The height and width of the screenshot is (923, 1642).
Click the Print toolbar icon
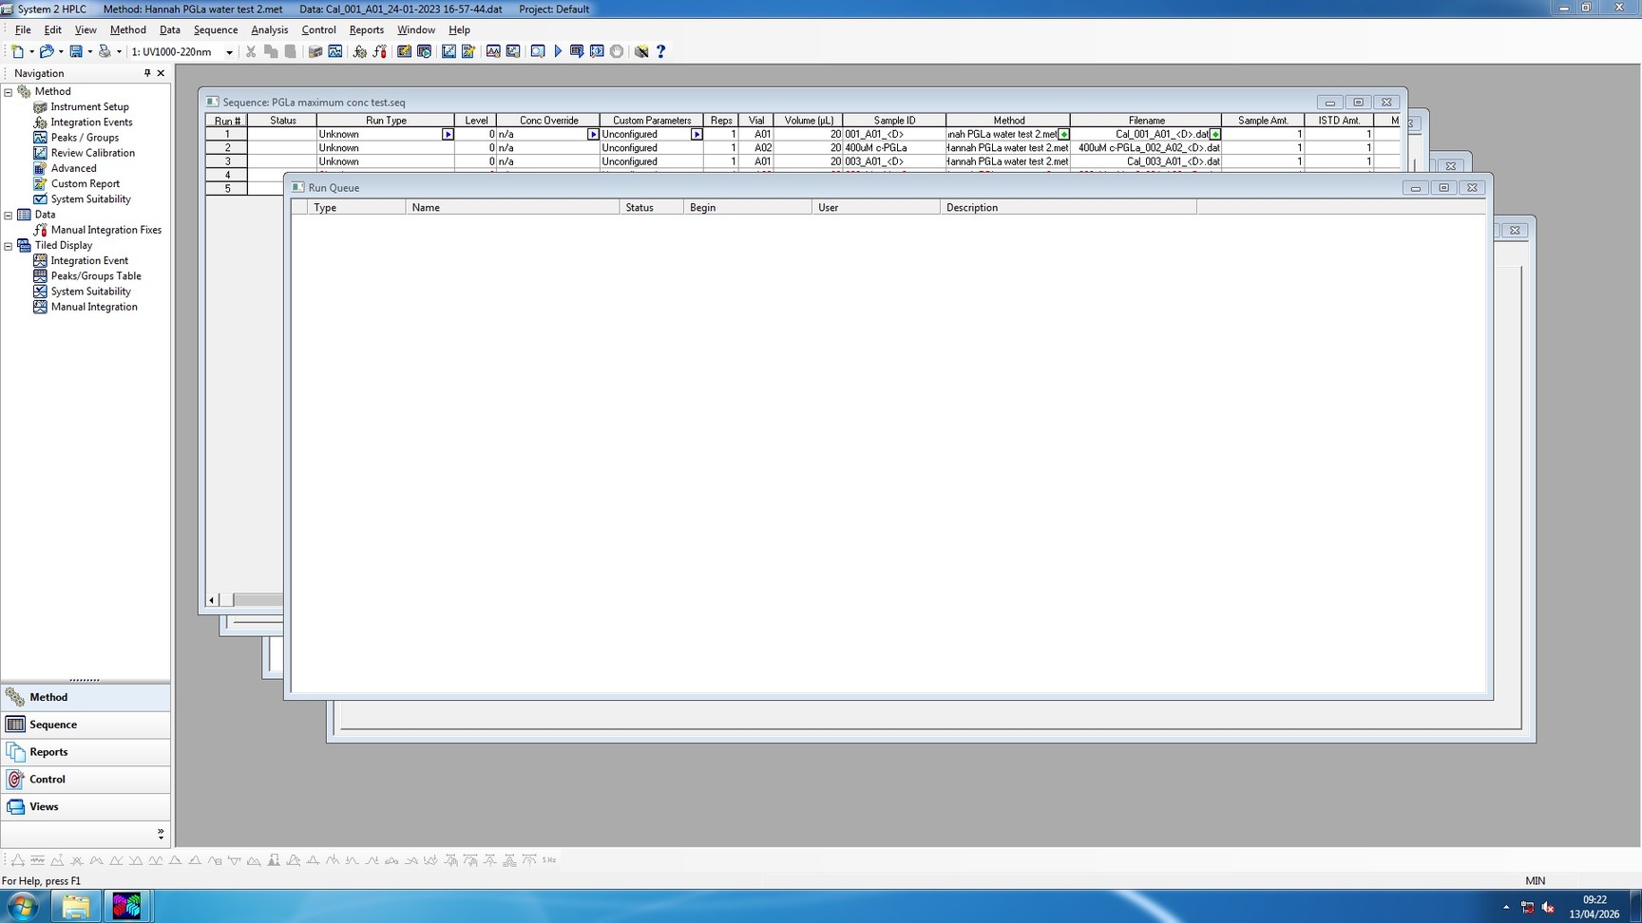(x=105, y=51)
